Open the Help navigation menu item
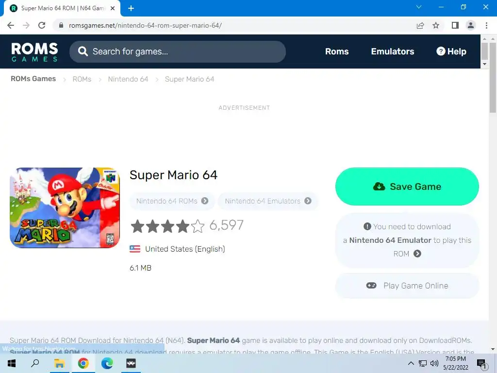 tap(451, 51)
